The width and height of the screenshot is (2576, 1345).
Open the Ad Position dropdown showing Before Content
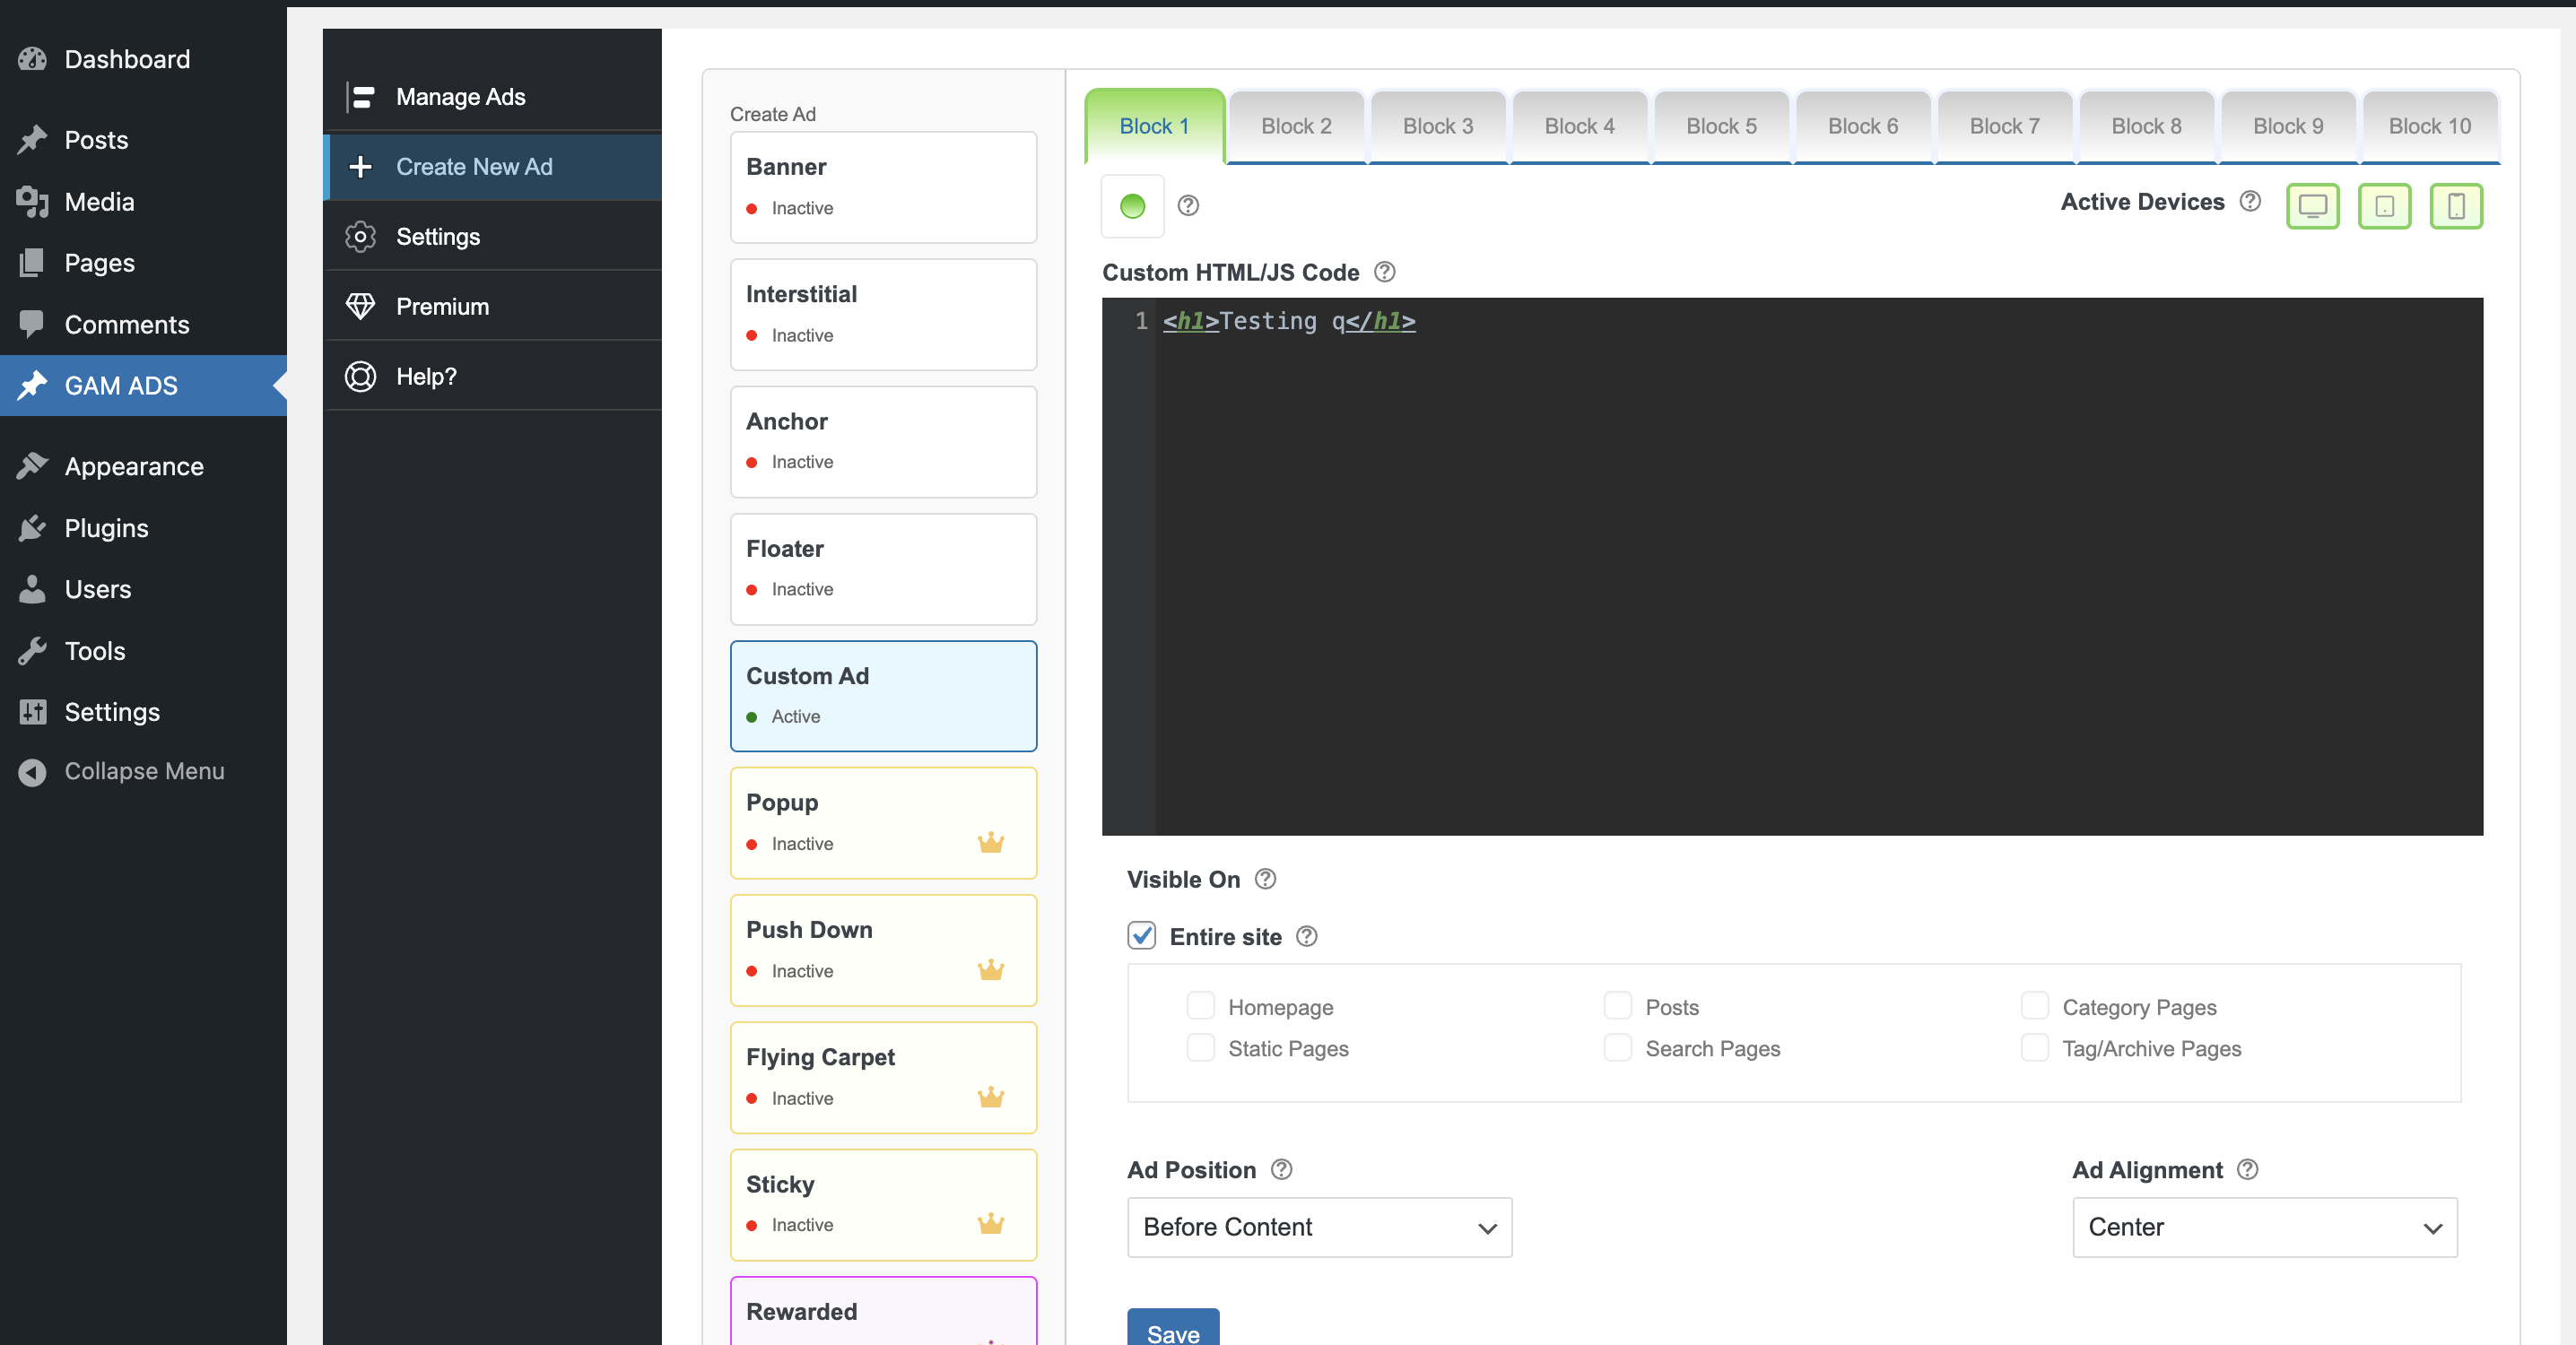[x=1318, y=1227]
